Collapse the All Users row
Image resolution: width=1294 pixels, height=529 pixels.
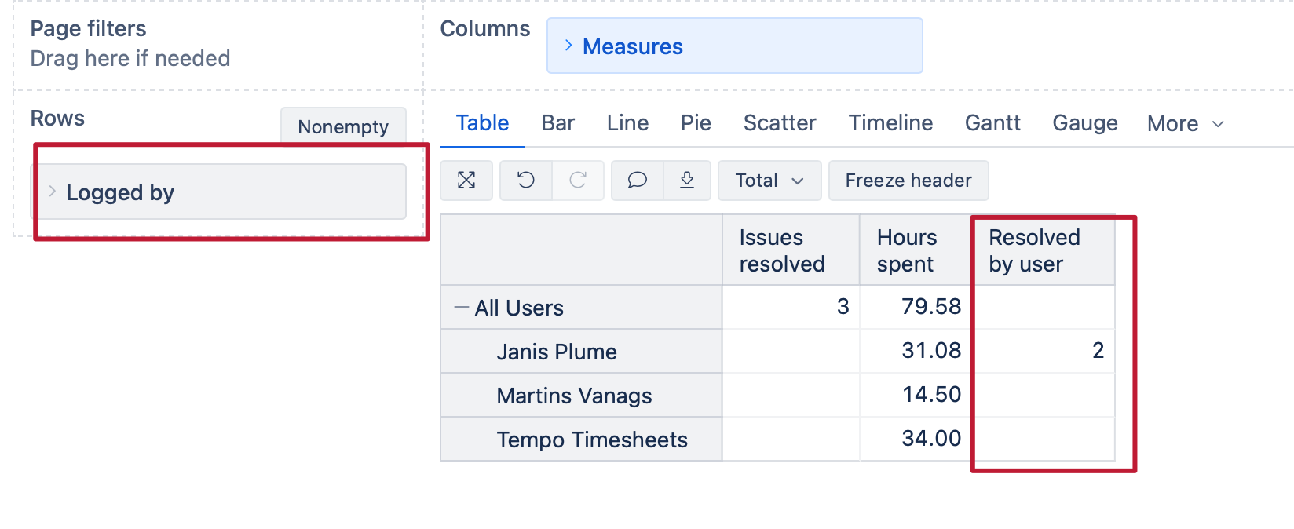(461, 308)
